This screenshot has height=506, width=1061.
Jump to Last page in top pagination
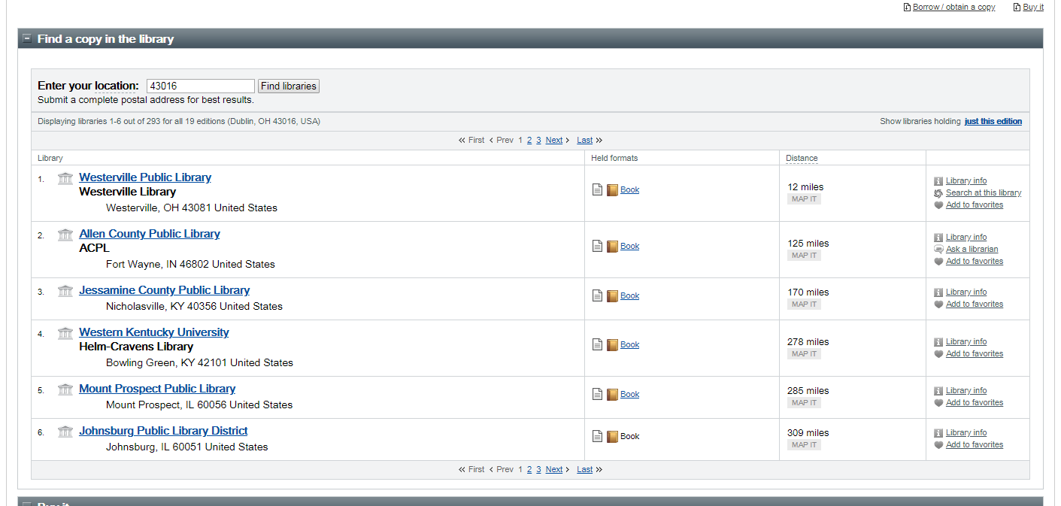point(584,140)
